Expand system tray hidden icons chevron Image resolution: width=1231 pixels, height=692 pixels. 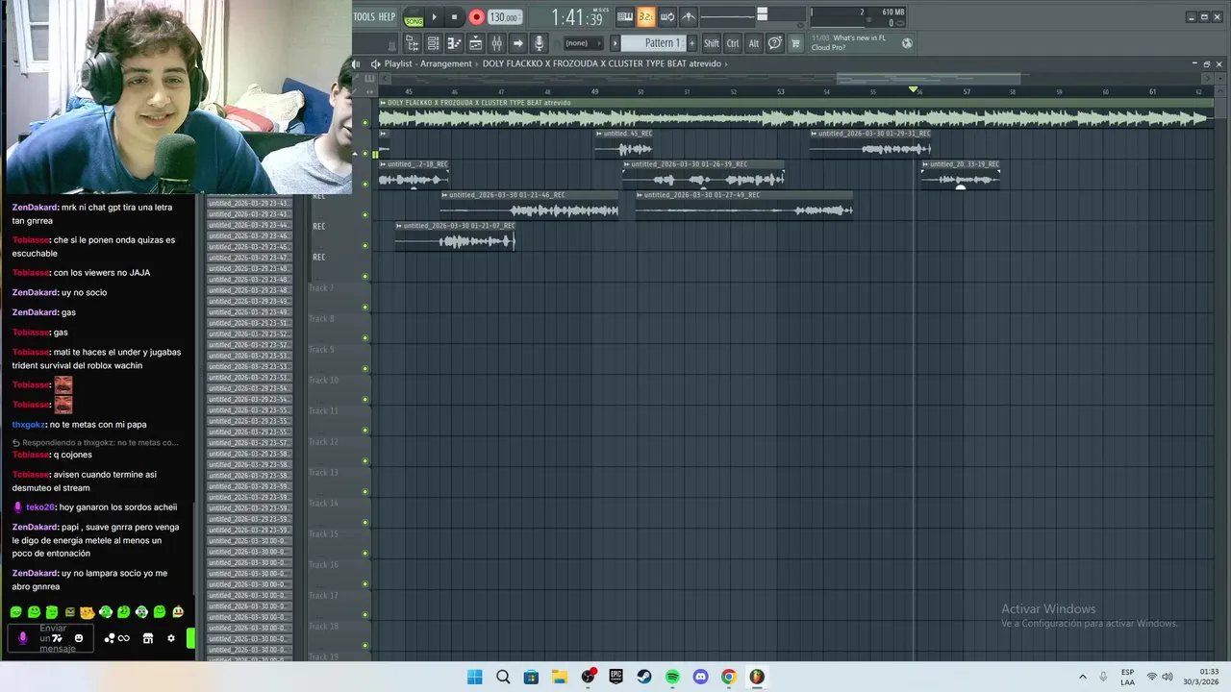[x=1082, y=677]
